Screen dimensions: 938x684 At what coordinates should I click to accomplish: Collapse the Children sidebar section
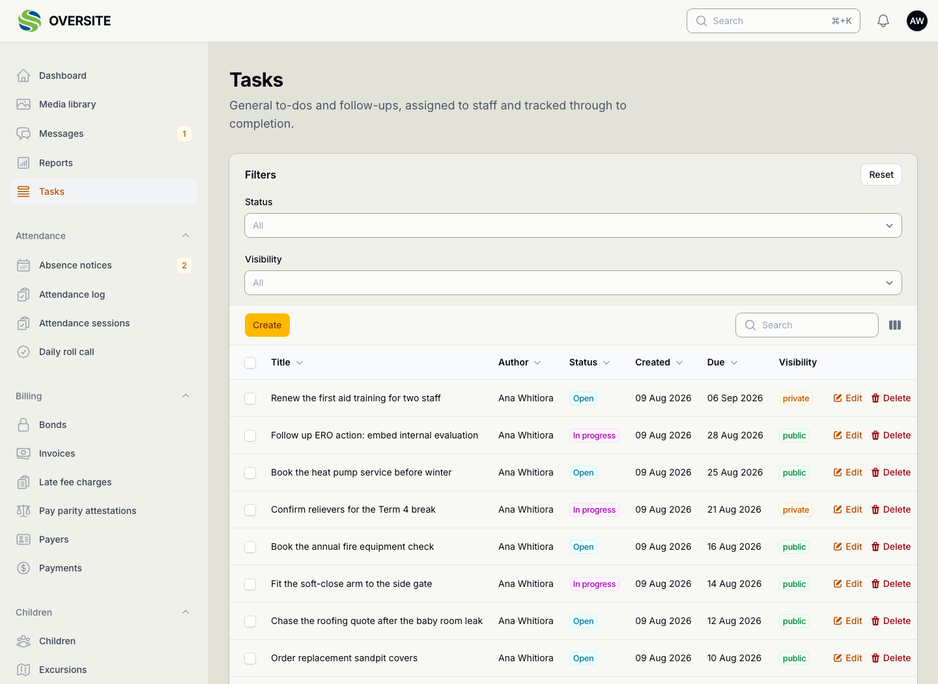coord(186,612)
